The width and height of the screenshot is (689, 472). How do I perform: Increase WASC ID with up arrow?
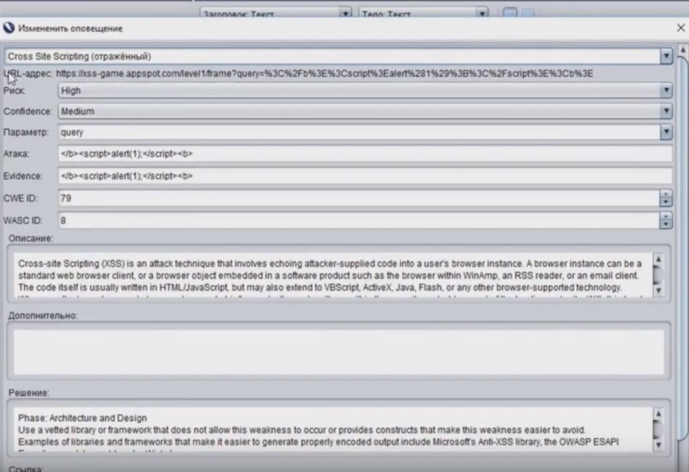click(x=666, y=216)
